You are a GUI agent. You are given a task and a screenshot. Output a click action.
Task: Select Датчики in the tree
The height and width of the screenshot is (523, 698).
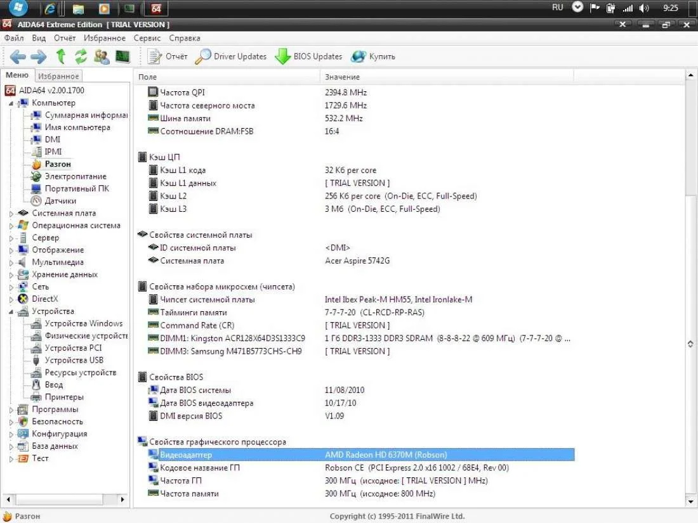tap(60, 201)
